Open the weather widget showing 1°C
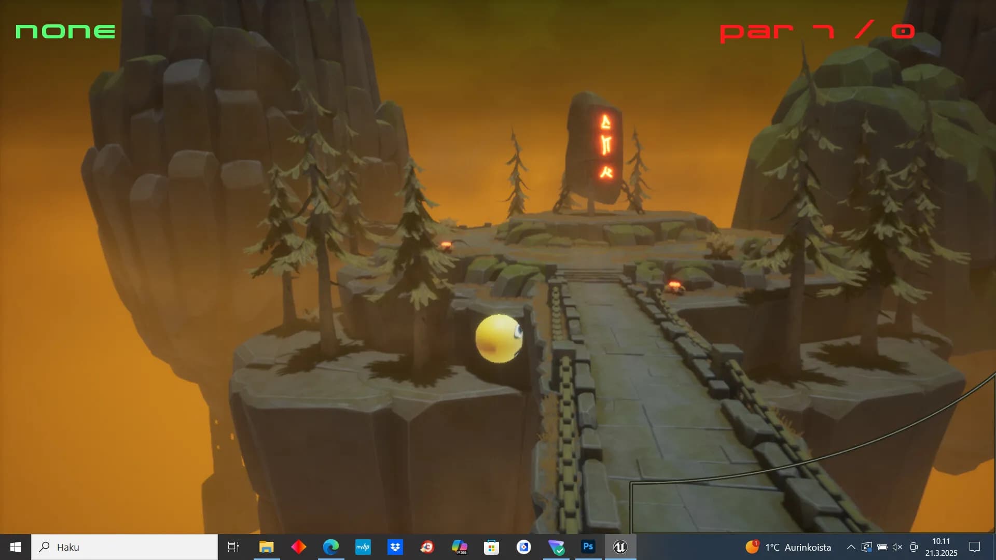Screen dimensions: 996x560 click(x=789, y=547)
